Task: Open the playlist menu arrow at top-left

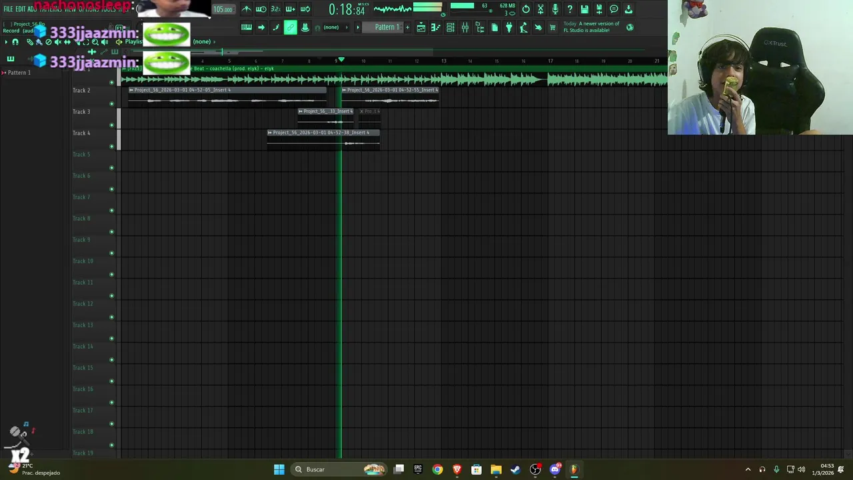Action: (7, 42)
